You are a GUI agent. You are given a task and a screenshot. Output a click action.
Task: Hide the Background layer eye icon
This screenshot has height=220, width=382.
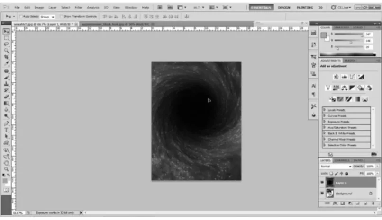[x=322, y=193]
